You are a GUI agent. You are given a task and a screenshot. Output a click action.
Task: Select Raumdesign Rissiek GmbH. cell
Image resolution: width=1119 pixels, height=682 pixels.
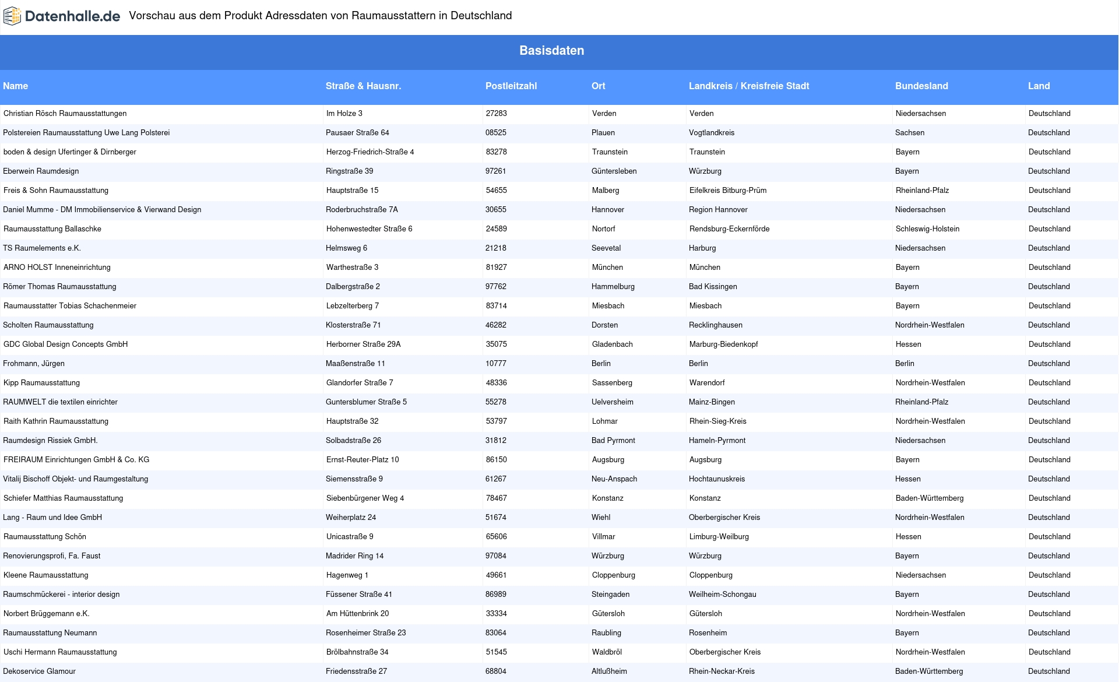[x=50, y=441]
